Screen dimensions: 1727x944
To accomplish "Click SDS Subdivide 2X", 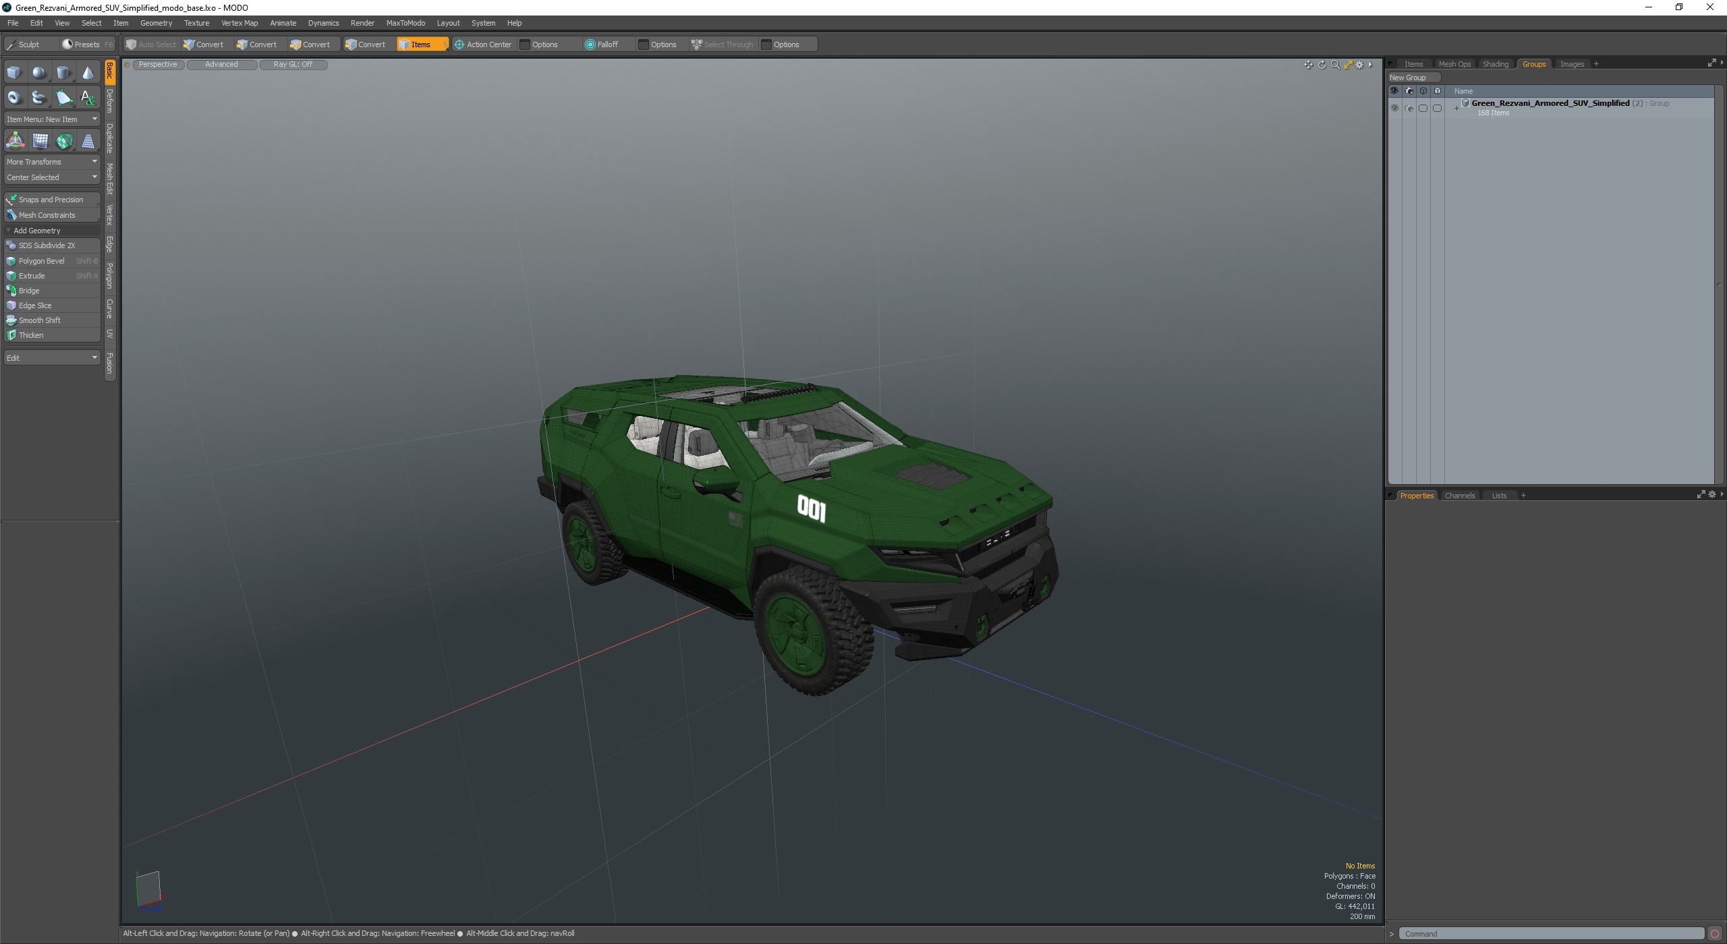I will point(52,245).
